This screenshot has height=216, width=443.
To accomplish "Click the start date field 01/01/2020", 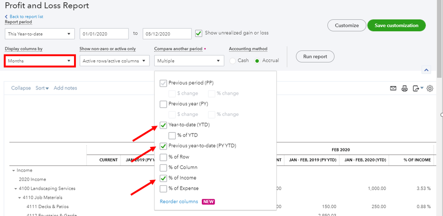I will point(104,34).
